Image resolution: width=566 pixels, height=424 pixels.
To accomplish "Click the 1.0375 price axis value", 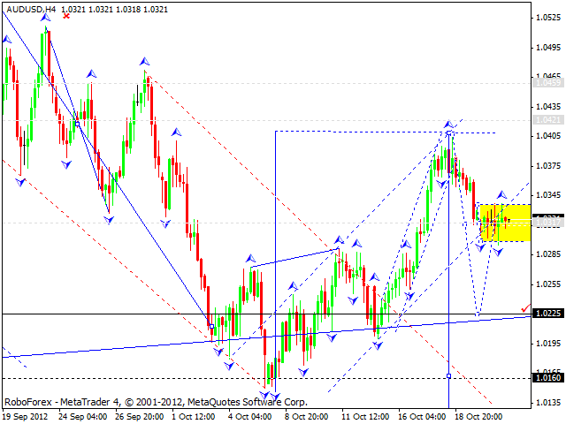I will [548, 165].
